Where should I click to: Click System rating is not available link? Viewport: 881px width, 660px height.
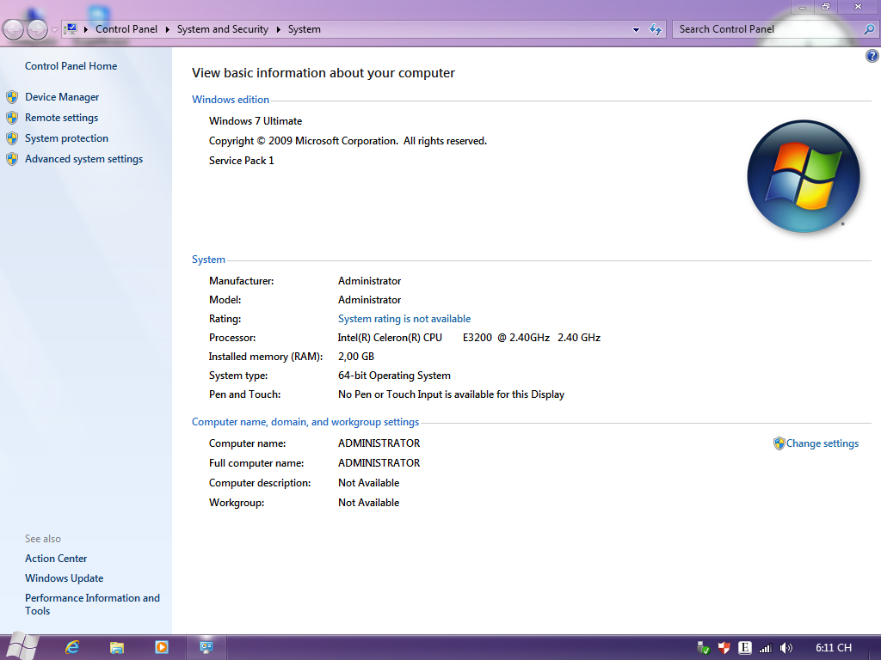pyautogui.click(x=404, y=319)
